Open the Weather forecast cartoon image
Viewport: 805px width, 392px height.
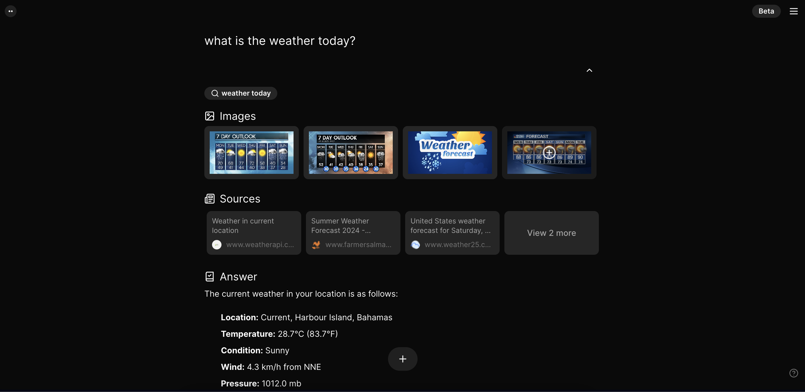[x=450, y=152]
